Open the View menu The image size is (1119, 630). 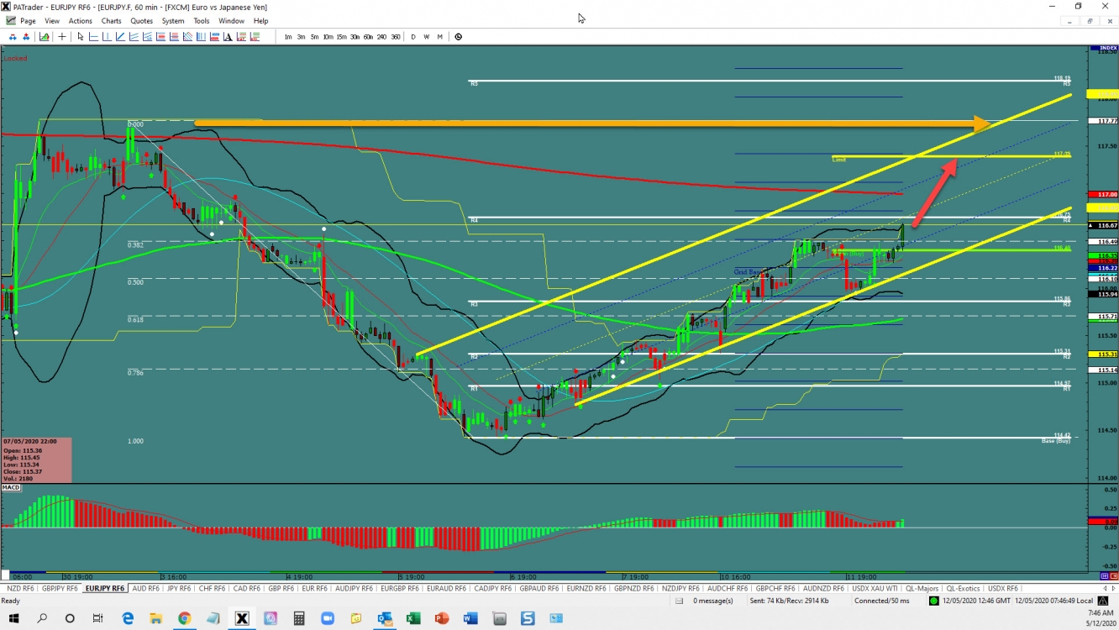pos(52,21)
